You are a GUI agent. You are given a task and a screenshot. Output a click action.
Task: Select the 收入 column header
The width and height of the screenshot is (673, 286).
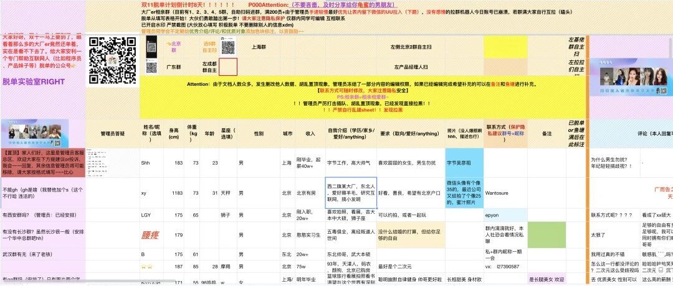(x=310, y=134)
